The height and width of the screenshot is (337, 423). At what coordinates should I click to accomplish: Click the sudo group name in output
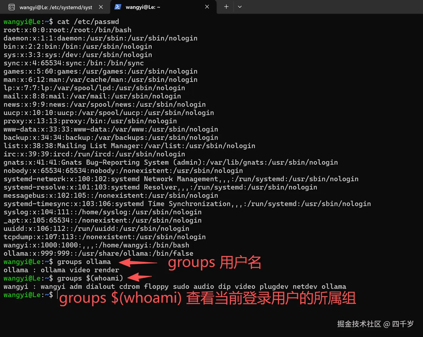[x=181, y=286]
